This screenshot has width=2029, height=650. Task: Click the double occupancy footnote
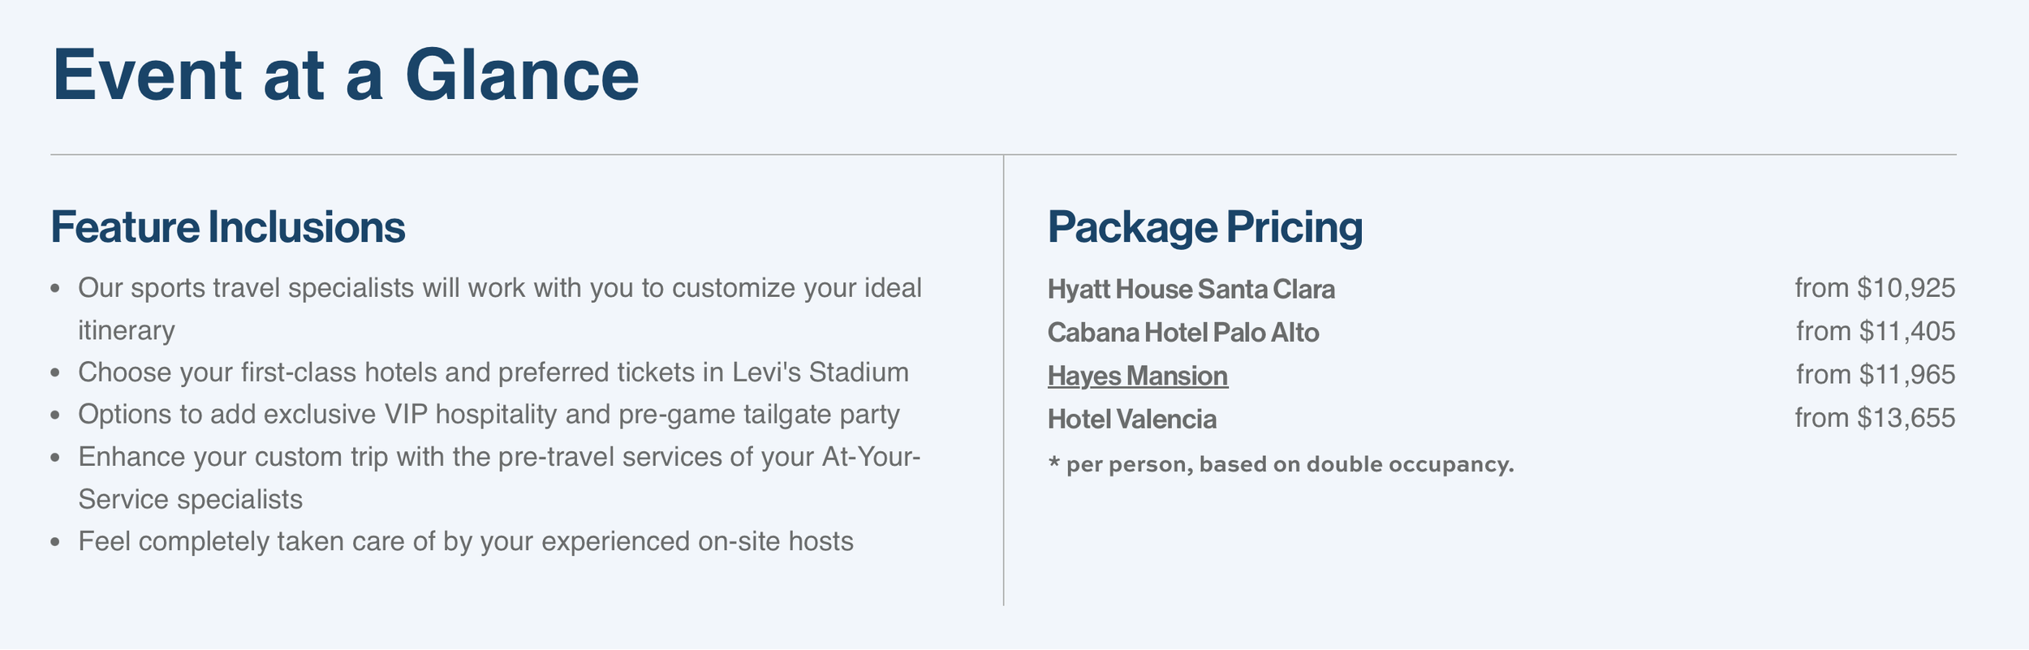[x=1289, y=465]
